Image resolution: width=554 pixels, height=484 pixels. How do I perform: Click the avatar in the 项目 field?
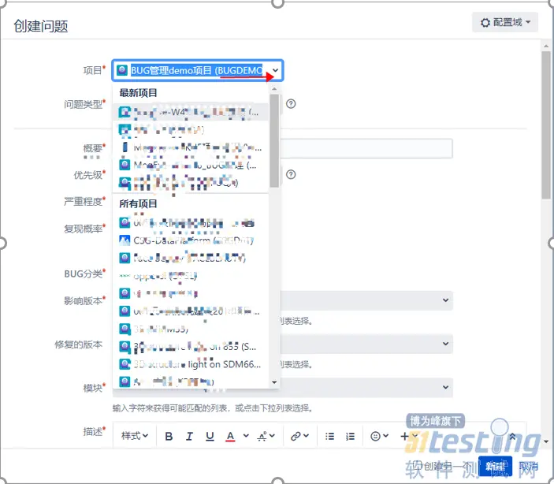tap(122, 70)
